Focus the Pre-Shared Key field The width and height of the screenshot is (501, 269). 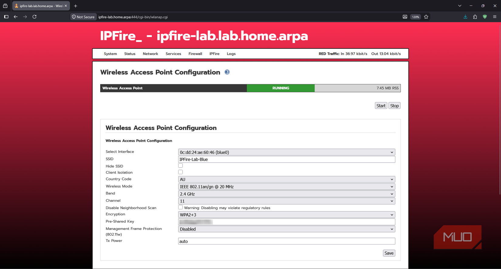pyautogui.click(x=287, y=222)
